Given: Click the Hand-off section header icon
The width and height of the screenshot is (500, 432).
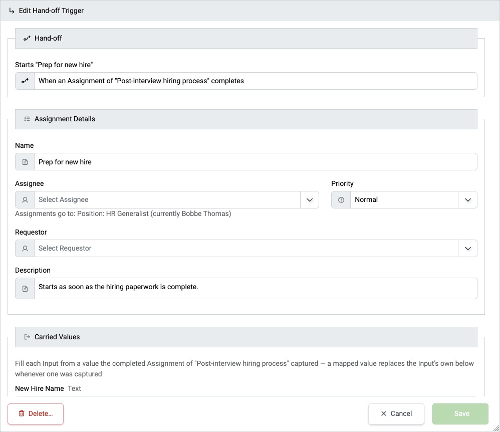Looking at the screenshot, I should (x=27, y=38).
